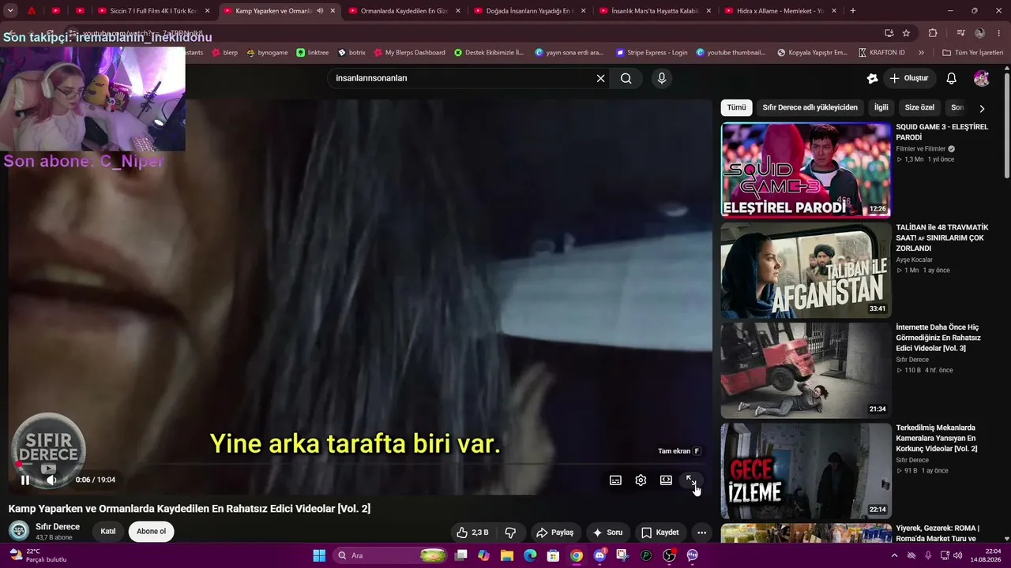This screenshot has width=1011, height=568.
Task: Open the My Blerps Dashboard bookmark
Action: (x=409, y=53)
